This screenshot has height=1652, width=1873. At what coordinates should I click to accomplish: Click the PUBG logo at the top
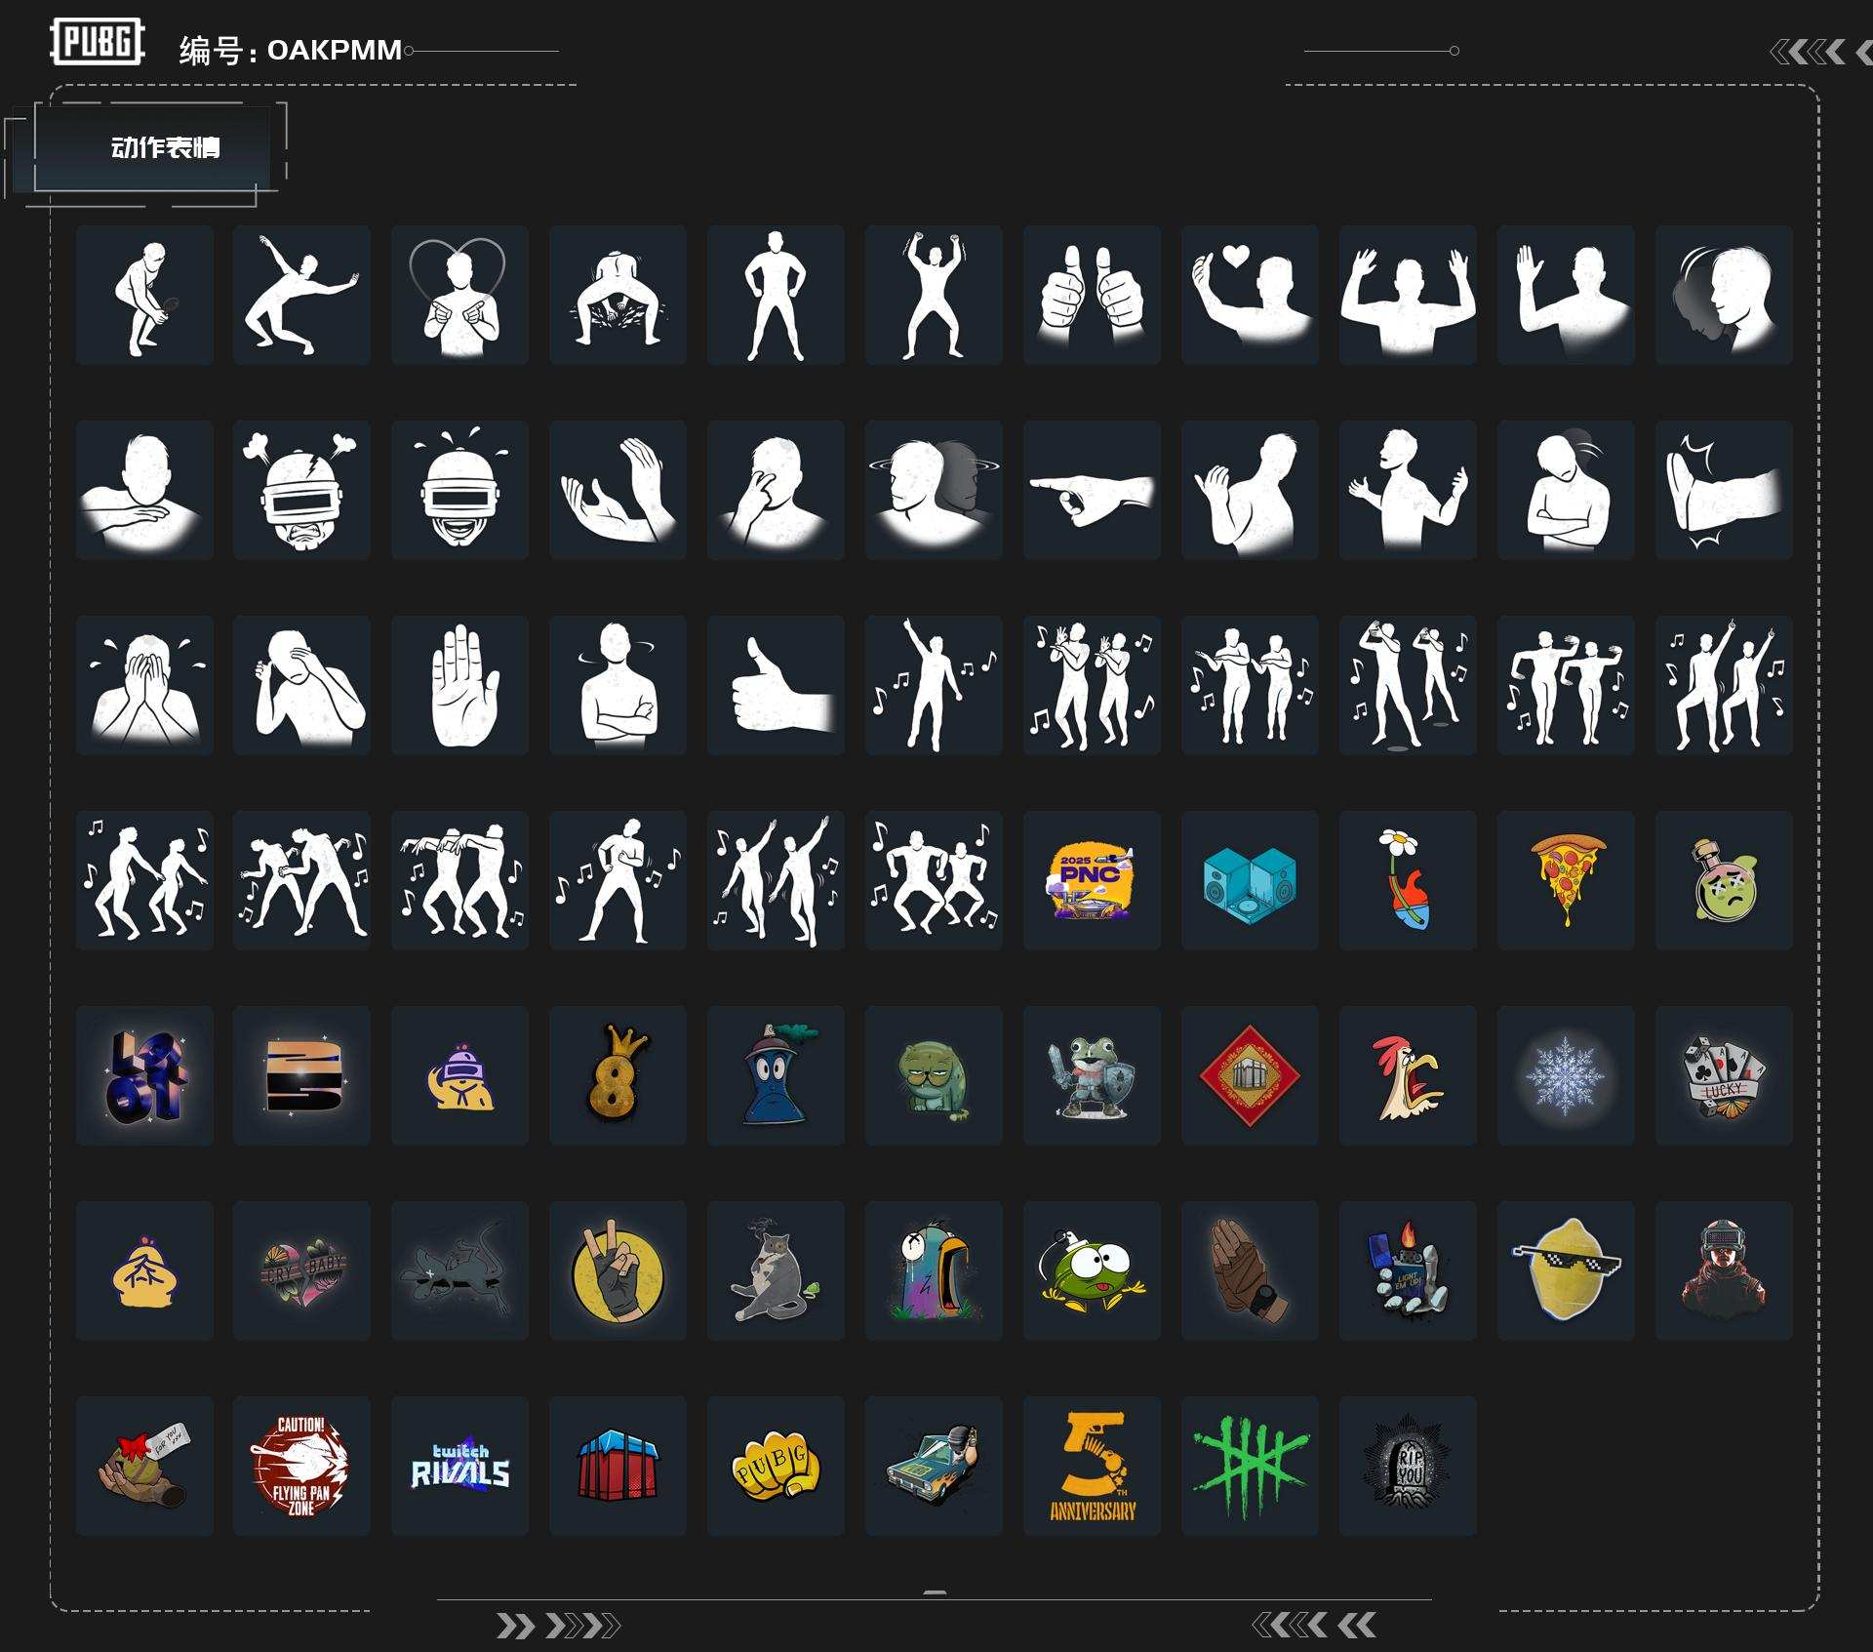[97, 42]
